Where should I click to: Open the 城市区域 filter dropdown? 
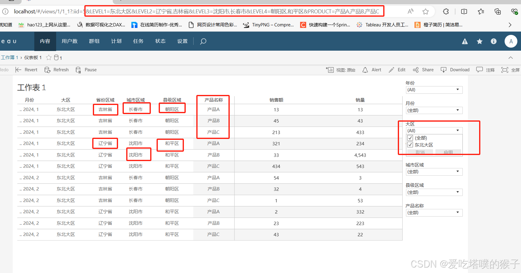click(434, 172)
